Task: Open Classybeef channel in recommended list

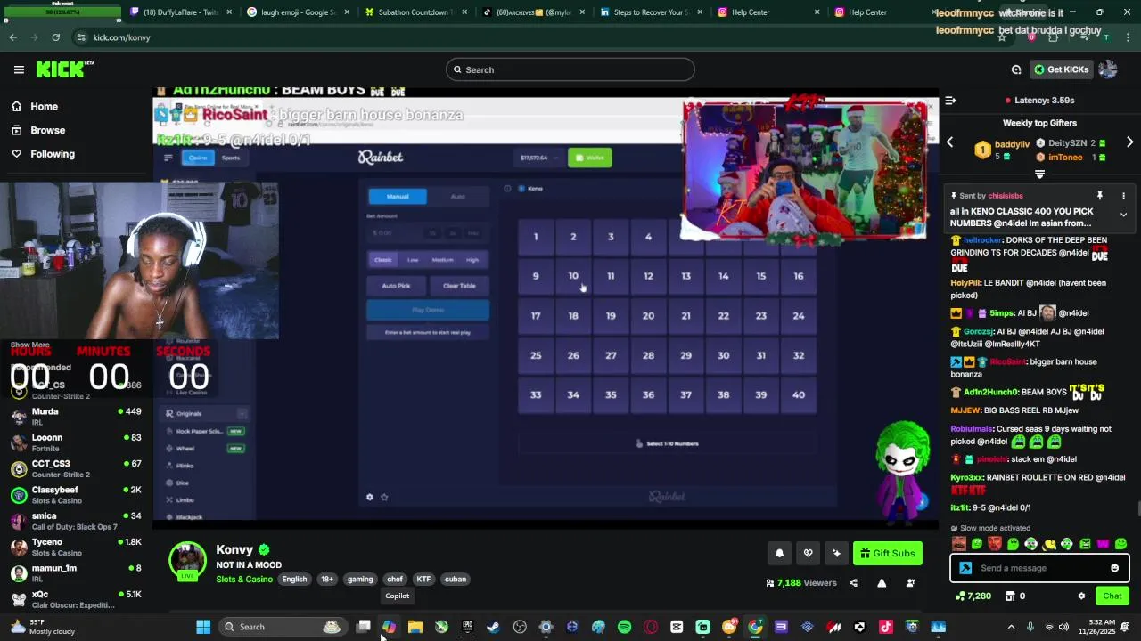Action: pyautogui.click(x=76, y=495)
